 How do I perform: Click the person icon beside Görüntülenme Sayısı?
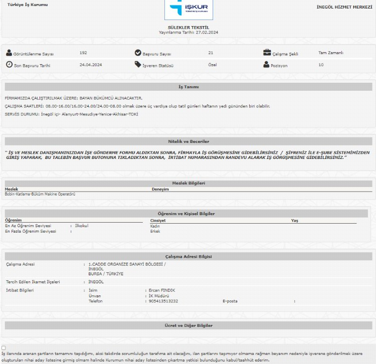(x=9, y=53)
